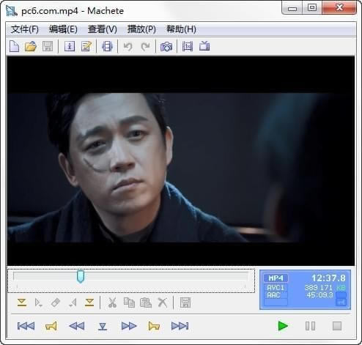The image size is (362, 345).
Task: Cut selection with scissors icon
Action: tap(112, 303)
